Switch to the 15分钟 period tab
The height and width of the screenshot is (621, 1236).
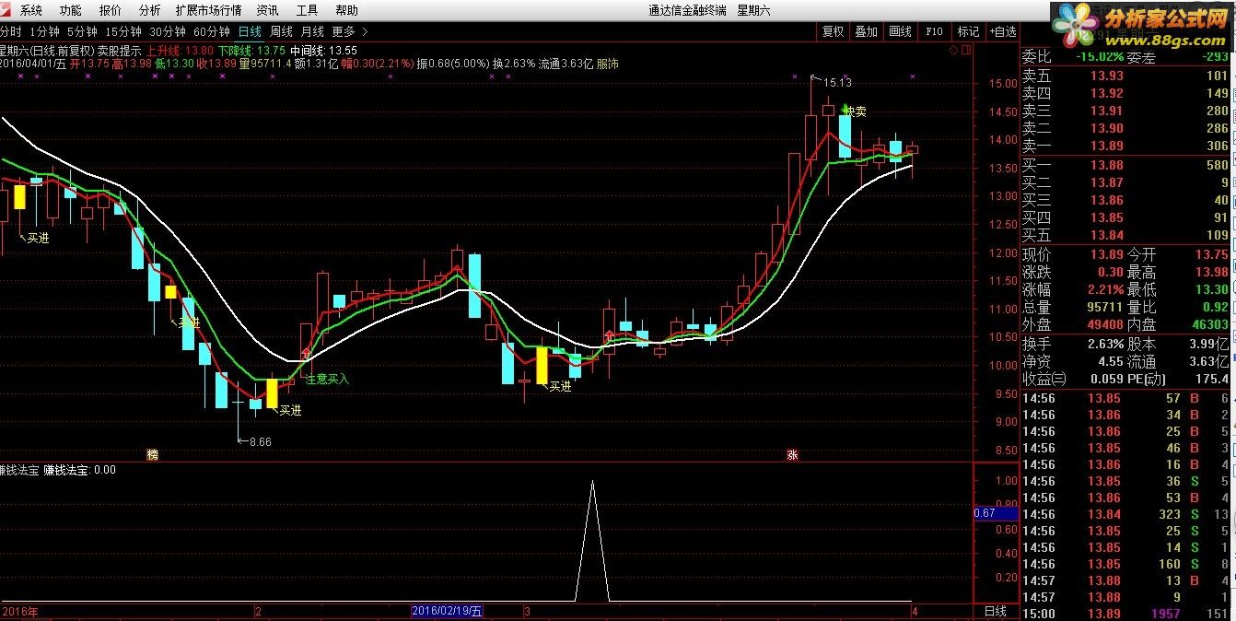coord(123,30)
